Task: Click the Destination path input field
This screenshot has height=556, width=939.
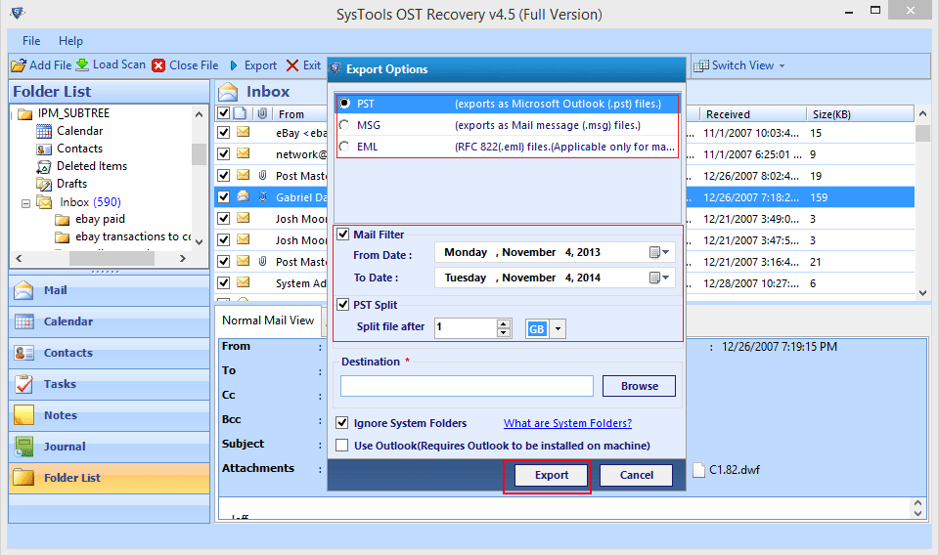Action: (467, 386)
